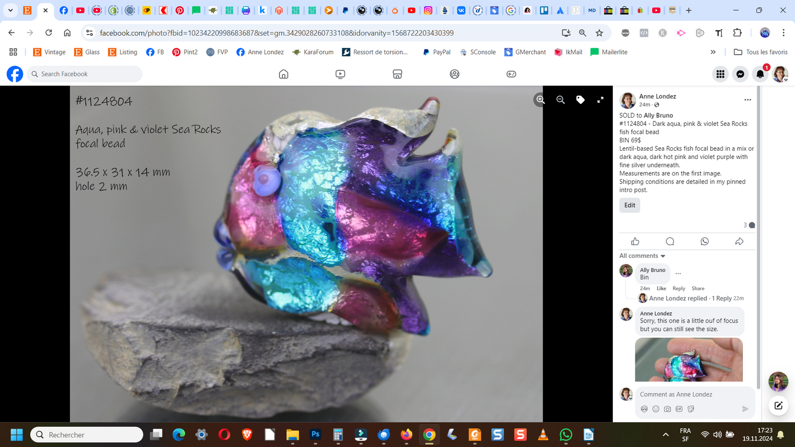
Task: Open a new Chrome tab
Action: click(689, 10)
